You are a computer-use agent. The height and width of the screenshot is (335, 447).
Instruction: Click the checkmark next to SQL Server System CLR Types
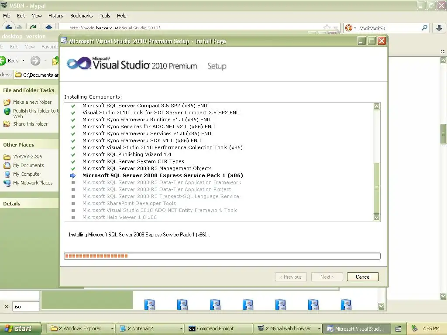(x=73, y=161)
